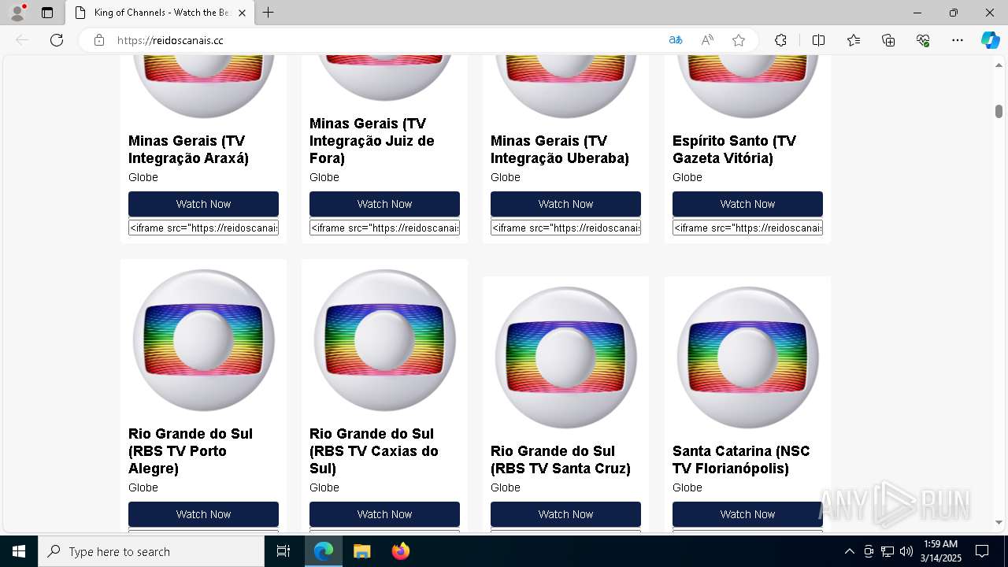Open the Copilot sidebar icon
The image size is (1008, 567).
[990, 40]
